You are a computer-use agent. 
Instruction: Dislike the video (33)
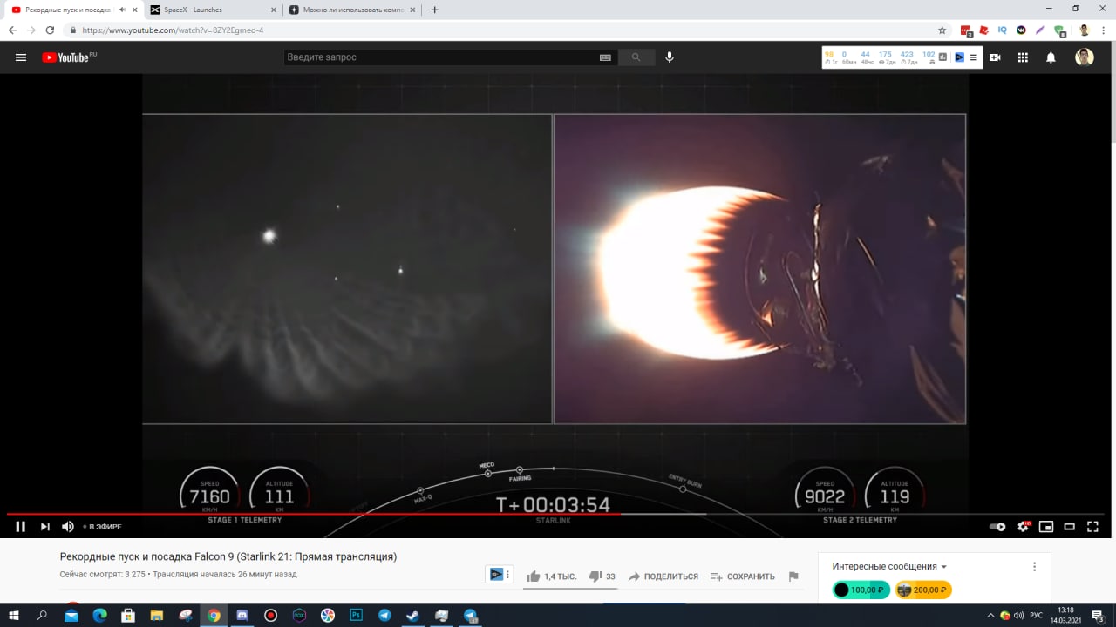(602, 576)
